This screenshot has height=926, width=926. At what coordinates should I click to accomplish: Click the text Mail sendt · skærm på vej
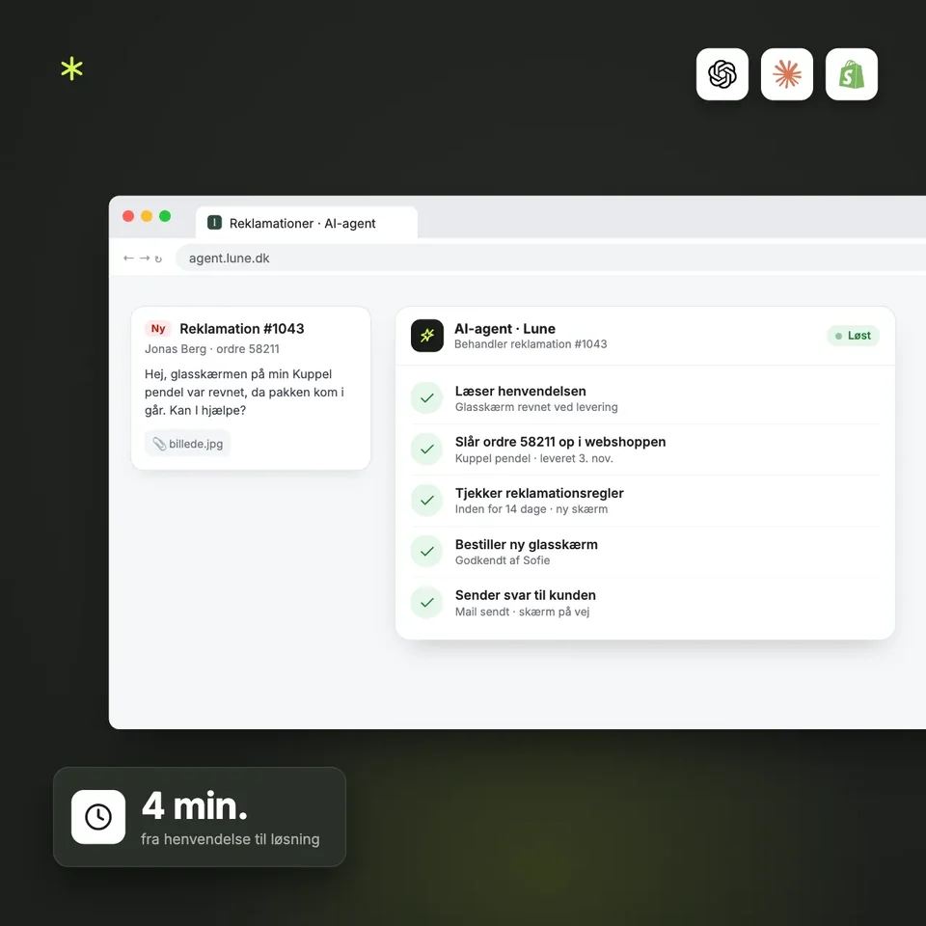click(x=522, y=612)
